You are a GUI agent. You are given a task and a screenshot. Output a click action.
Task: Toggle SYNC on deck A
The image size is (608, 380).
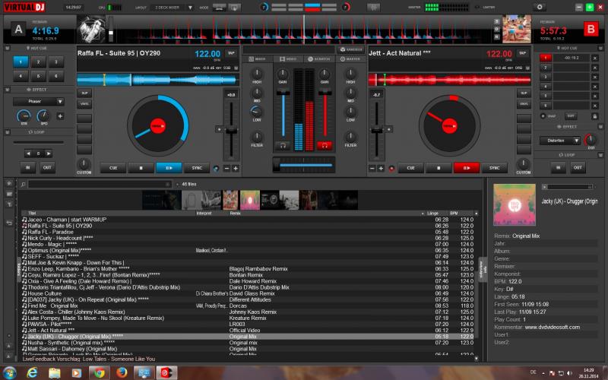click(x=197, y=168)
